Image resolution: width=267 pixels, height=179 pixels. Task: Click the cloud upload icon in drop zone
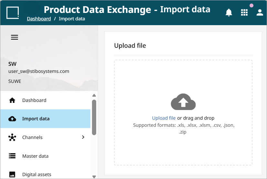pyautogui.click(x=183, y=102)
